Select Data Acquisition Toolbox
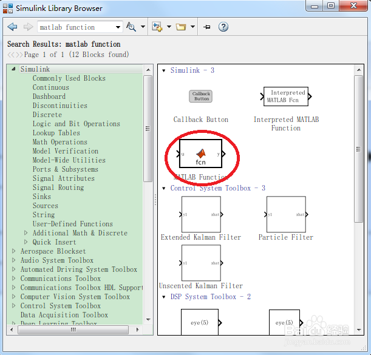The image size is (371, 355). tap(64, 315)
